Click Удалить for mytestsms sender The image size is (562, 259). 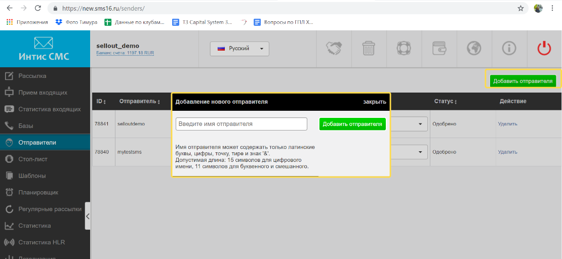[507, 152]
